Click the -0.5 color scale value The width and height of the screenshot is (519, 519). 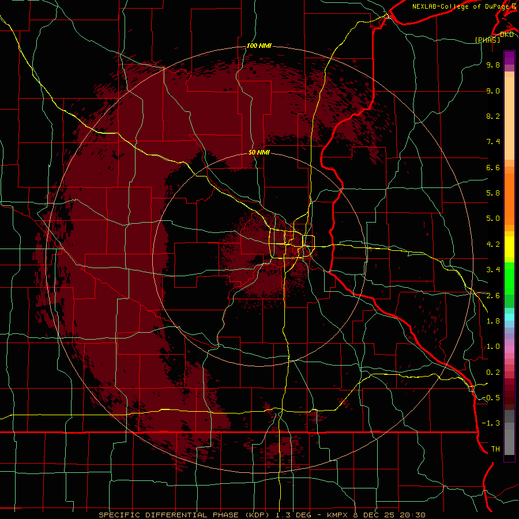point(491,398)
